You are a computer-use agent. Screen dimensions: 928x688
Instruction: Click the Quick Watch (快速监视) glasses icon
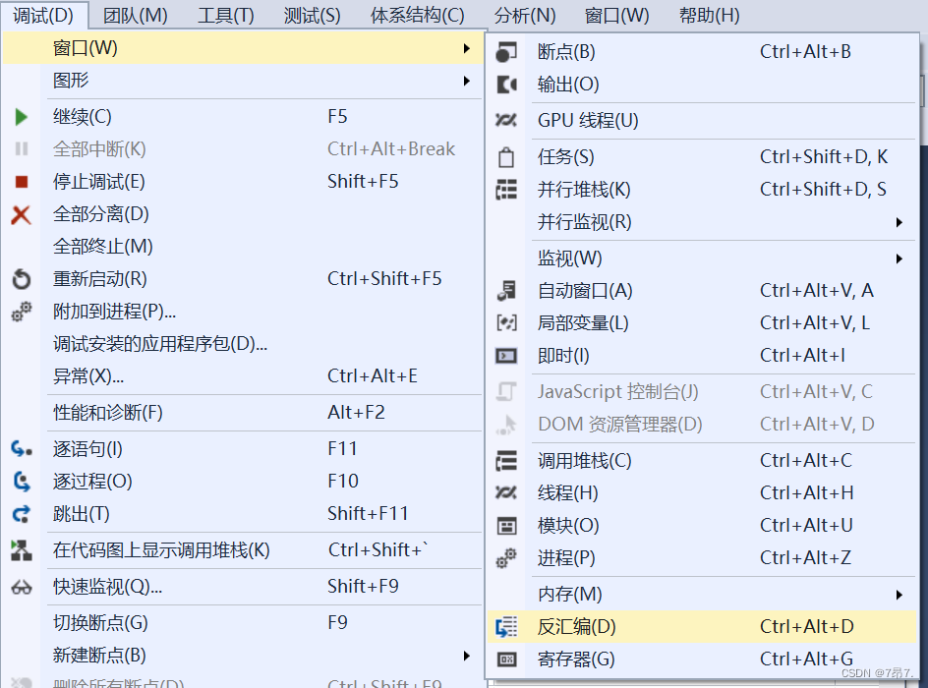[x=22, y=588]
